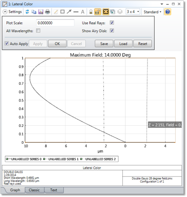
Task: Select the arrow annotation tool
Action: click(69, 12)
